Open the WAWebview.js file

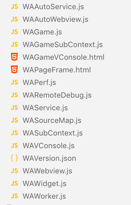[x=47, y=171]
